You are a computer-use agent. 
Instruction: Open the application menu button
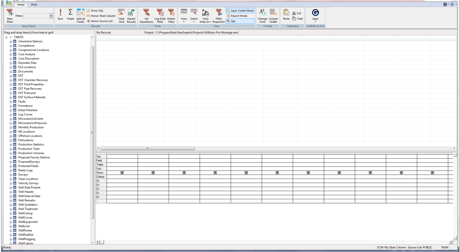[x=9, y=3]
